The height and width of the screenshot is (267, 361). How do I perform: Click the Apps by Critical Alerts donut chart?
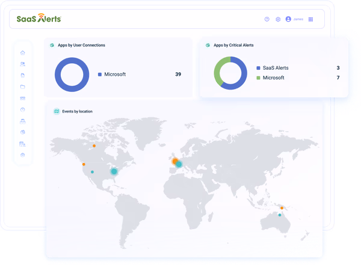point(230,73)
